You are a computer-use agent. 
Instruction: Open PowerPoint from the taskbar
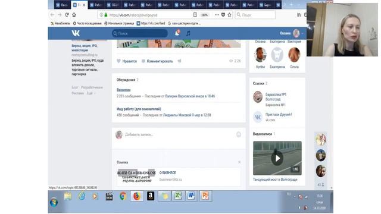pyautogui.click(x=205, y=196)
